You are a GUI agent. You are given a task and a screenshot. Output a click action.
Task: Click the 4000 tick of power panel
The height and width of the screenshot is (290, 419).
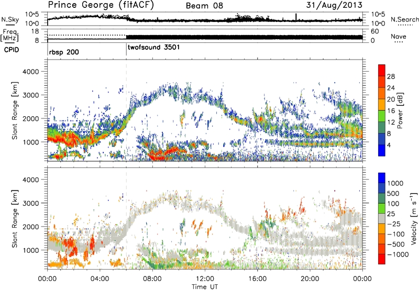(x=31, y=72)
